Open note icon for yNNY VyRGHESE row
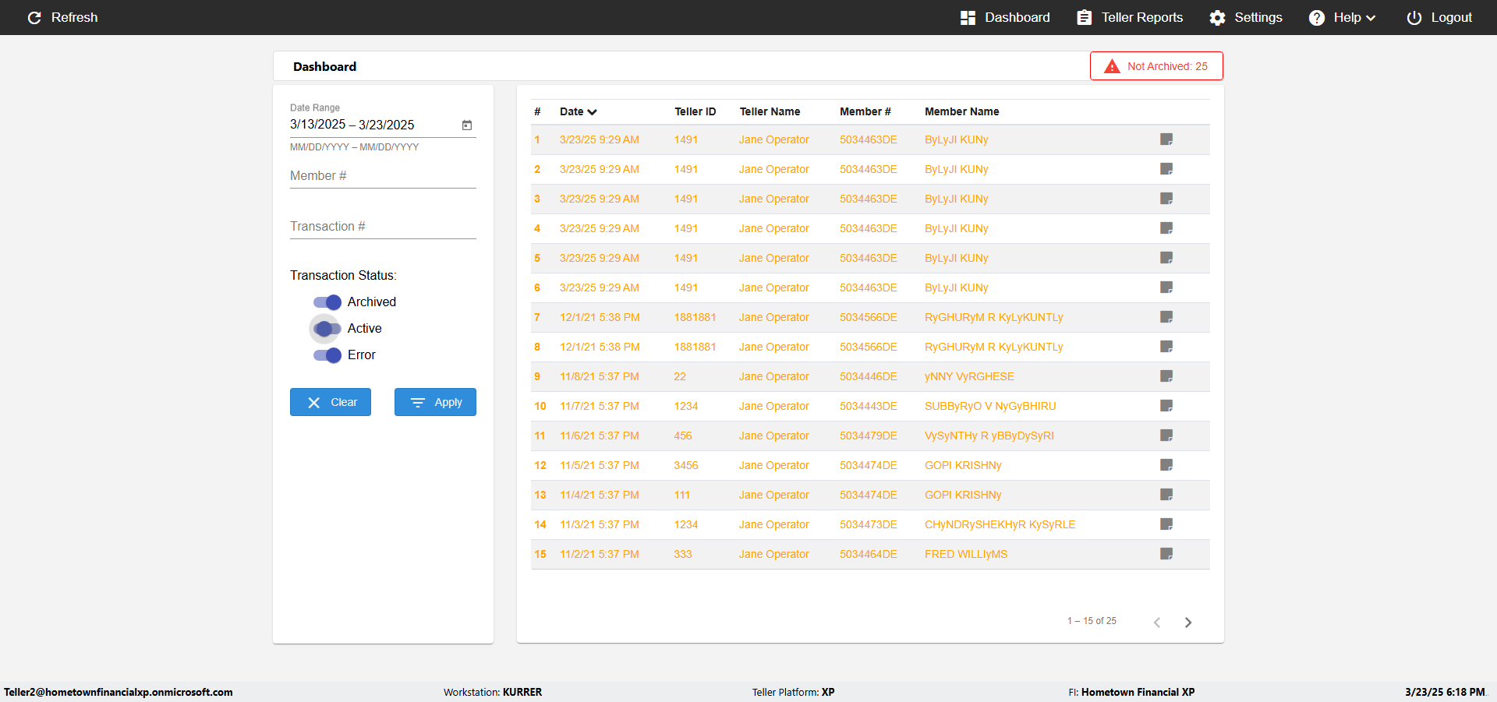 click(1166, 376)
